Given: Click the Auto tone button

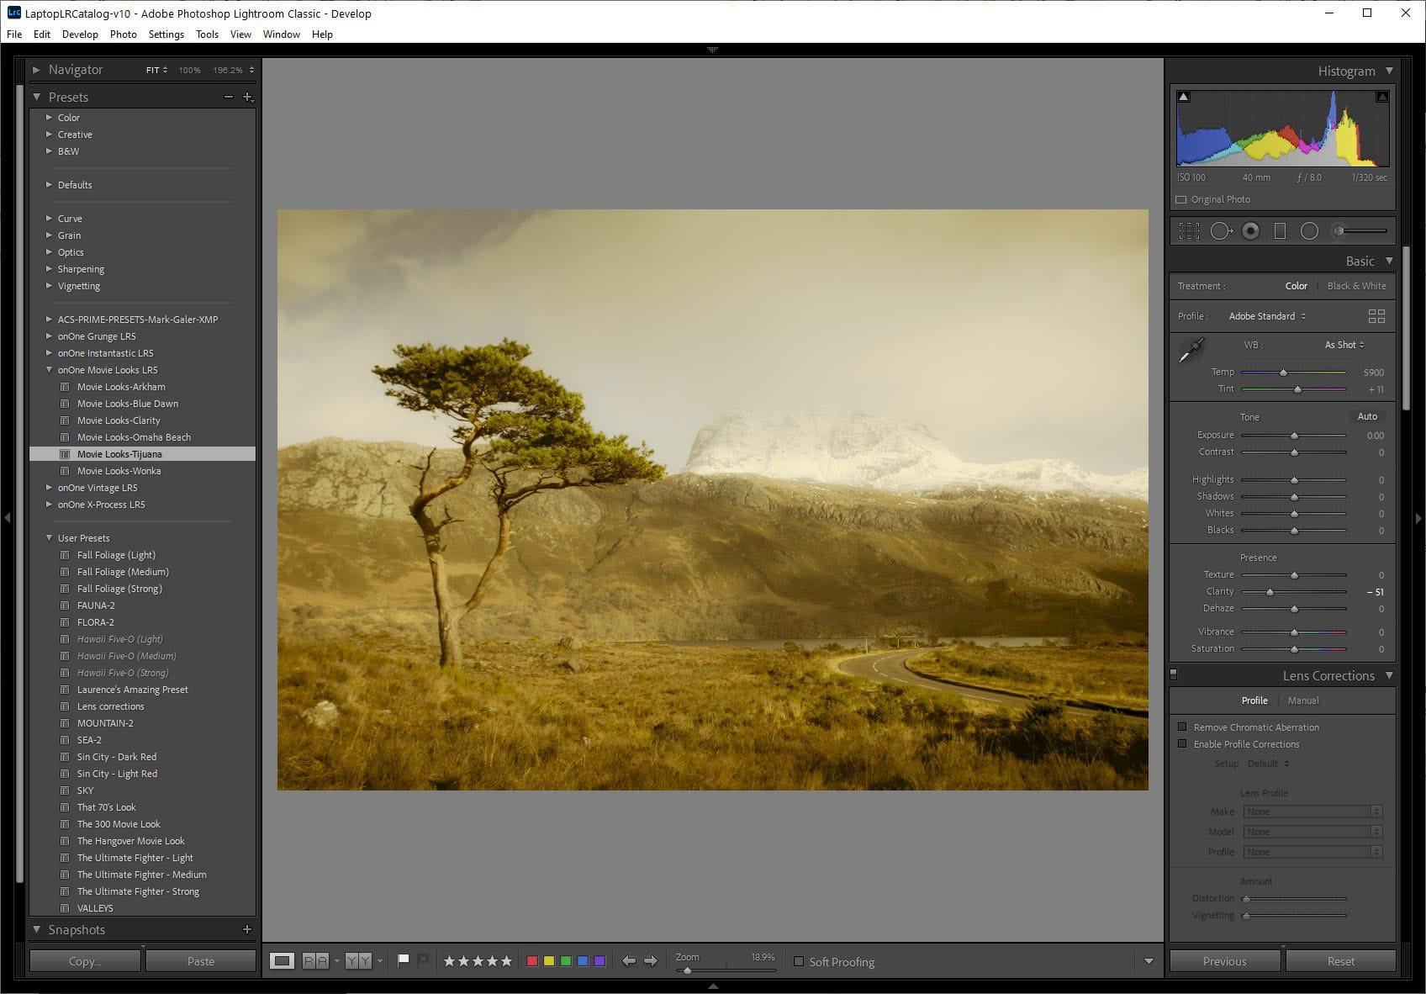Looking at the screenshot, I should pyautogui.click(x=1367, y=415).
